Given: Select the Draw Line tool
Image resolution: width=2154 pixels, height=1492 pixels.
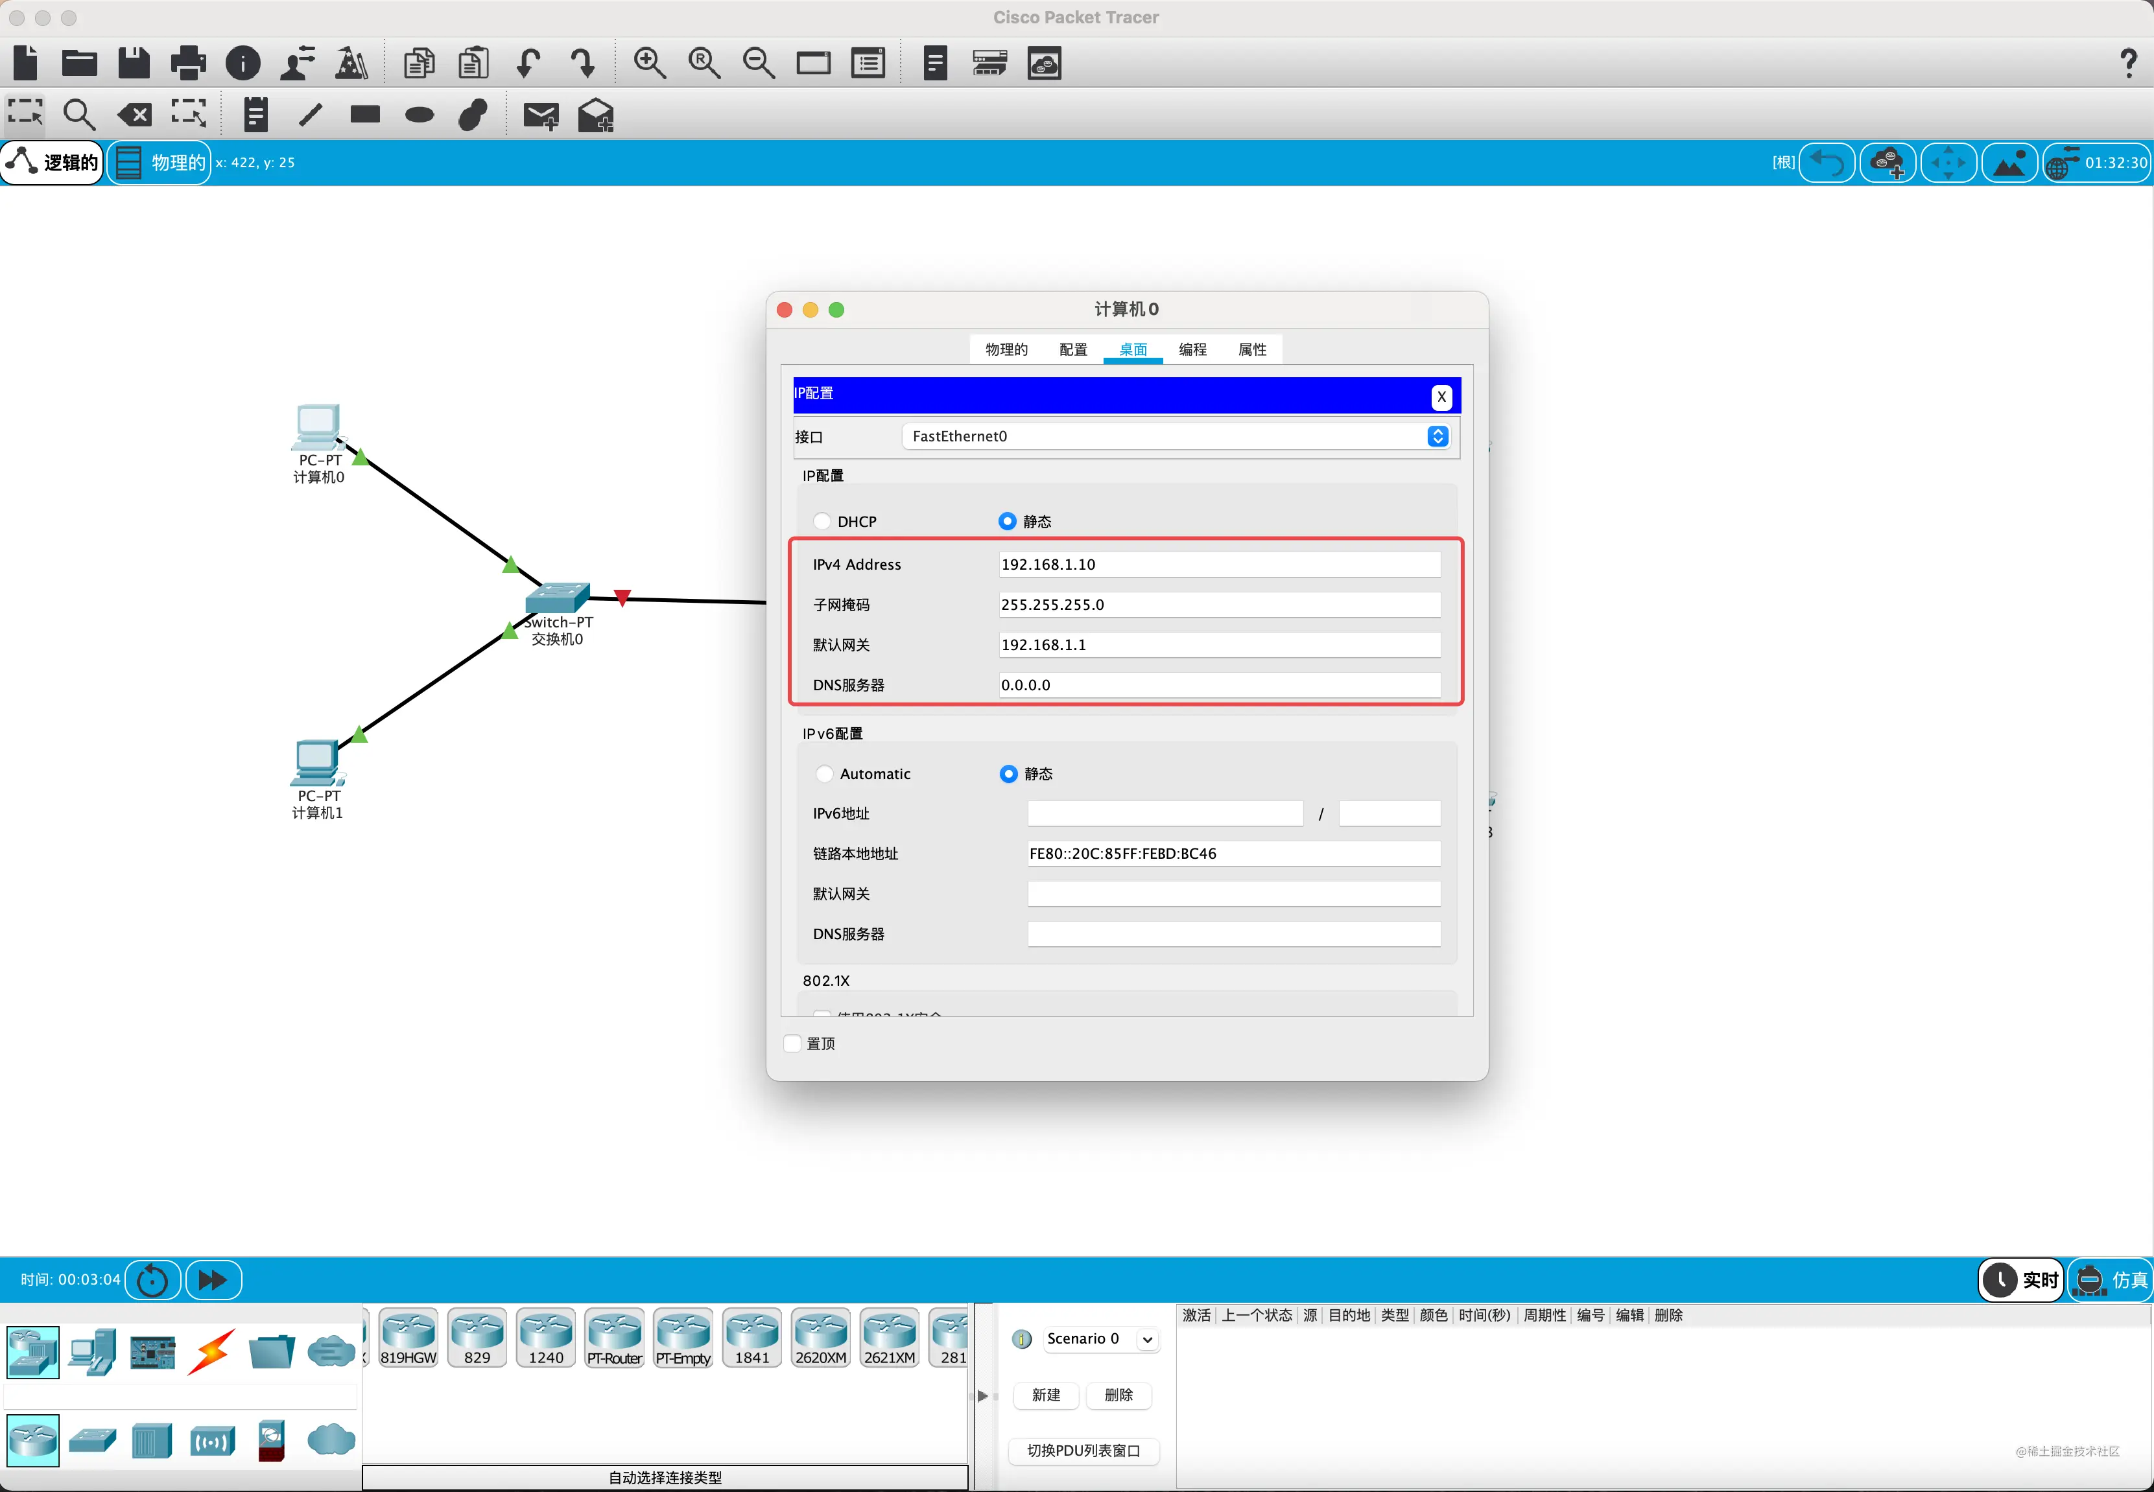Looking at the screenshot, I should (309, 114).
